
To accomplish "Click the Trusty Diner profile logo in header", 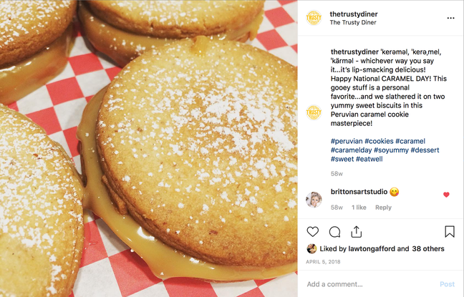I will [313, 18].
